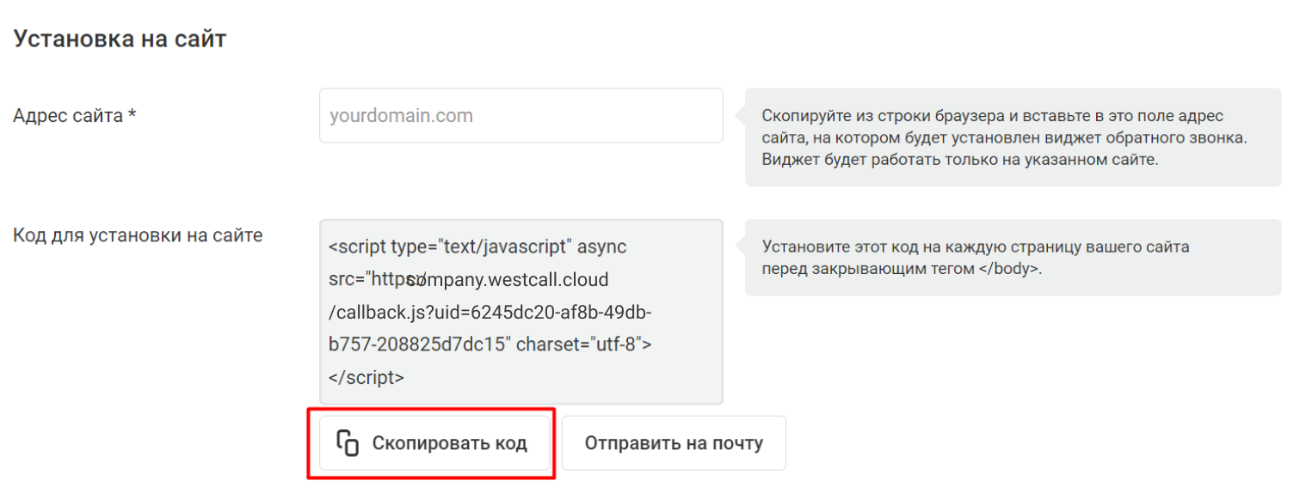Click the </body> tag text in hint
1306x493 pixels.
[1008, 268]
